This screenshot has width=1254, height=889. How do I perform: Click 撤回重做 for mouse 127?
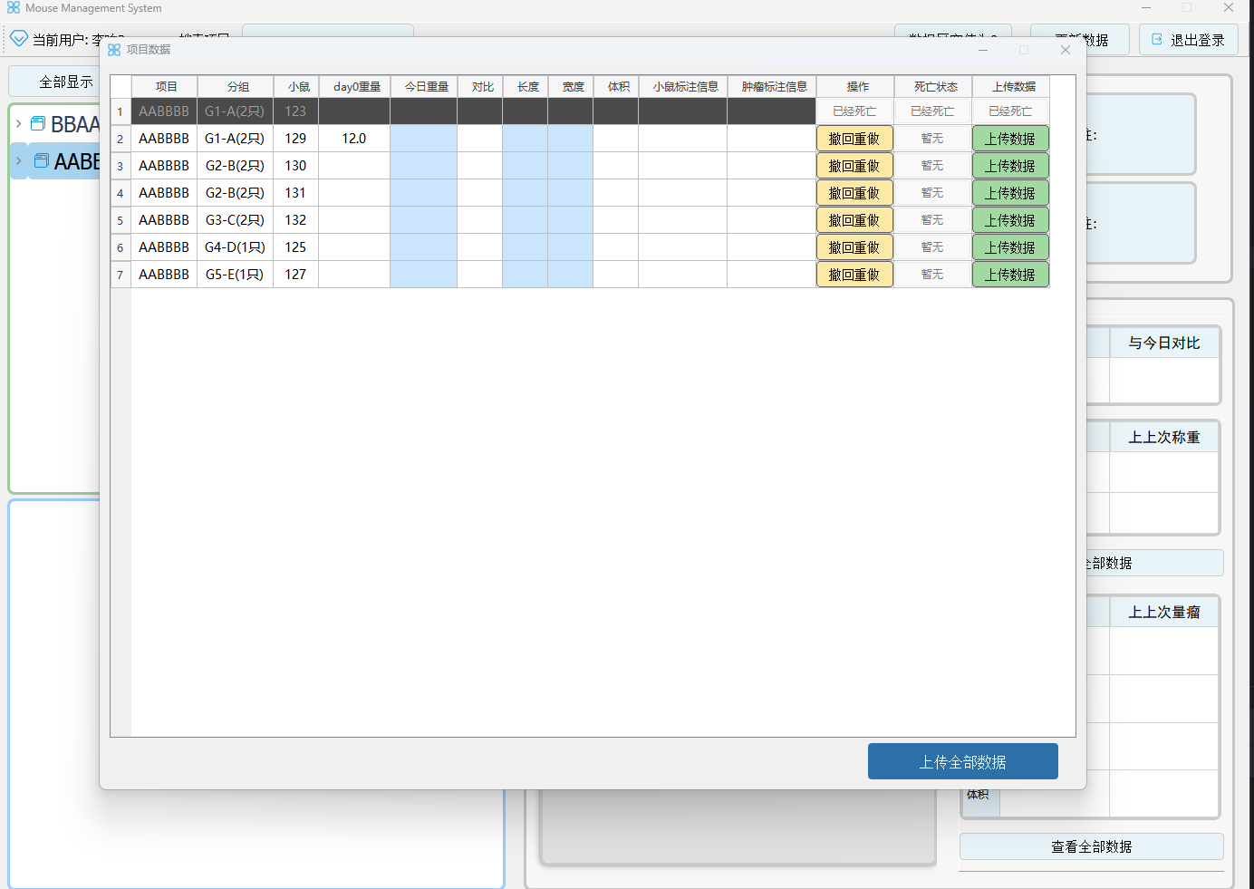tap(854, 275)
